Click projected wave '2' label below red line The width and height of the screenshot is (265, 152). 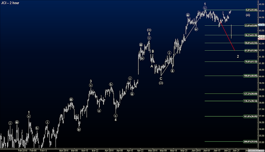238,56
